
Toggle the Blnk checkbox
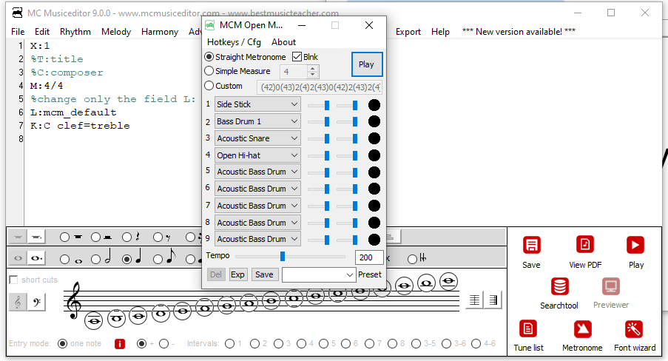(x=297, y=57)
